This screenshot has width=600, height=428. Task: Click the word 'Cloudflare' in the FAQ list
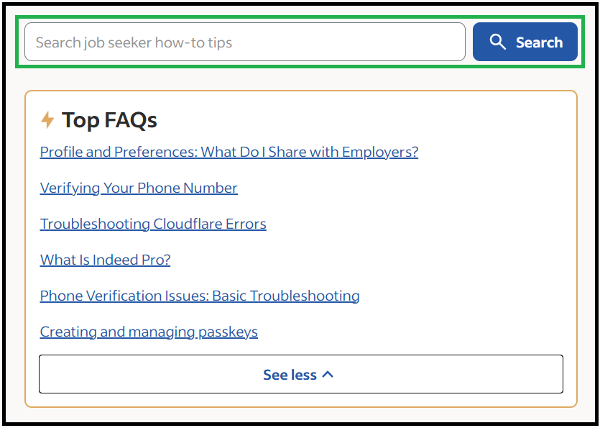(188, 224)
